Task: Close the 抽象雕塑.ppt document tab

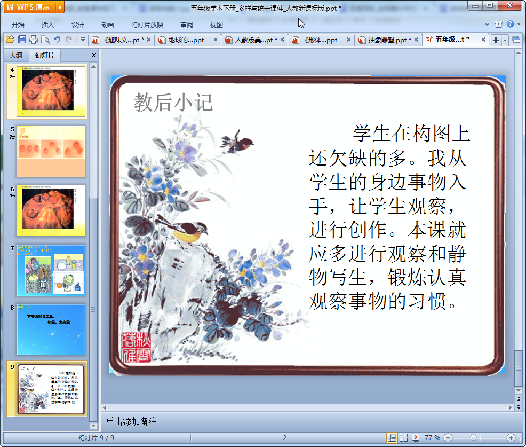Action: coord(416,40)
